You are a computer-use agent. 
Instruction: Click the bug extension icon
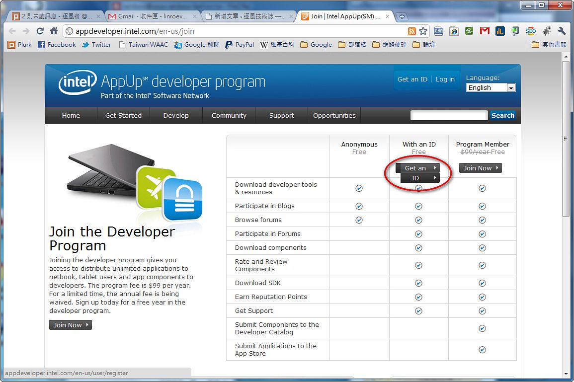click(546, 31)
